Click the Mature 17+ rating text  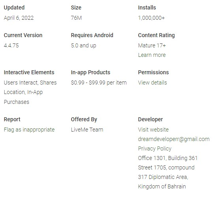click(x=152, y=45)
